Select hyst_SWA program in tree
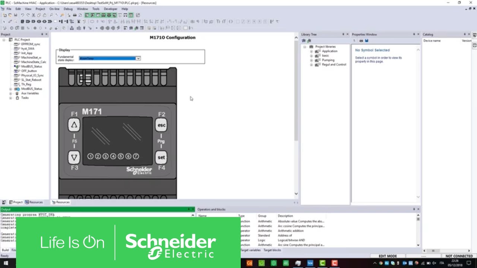Image resolution: width=477 pixels, height=268 pixels. pyautogui.click(x=28, y=49)
